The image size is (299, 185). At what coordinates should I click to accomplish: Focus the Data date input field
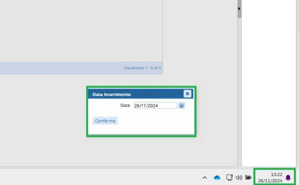pyautogui.click(x=155, y=105)
